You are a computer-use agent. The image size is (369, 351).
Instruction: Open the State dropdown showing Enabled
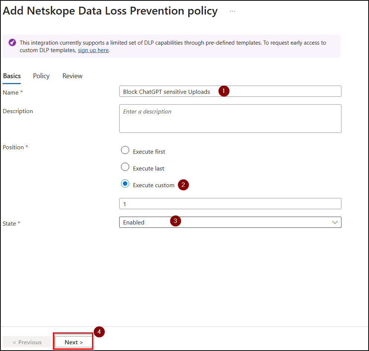coord(230,222)
